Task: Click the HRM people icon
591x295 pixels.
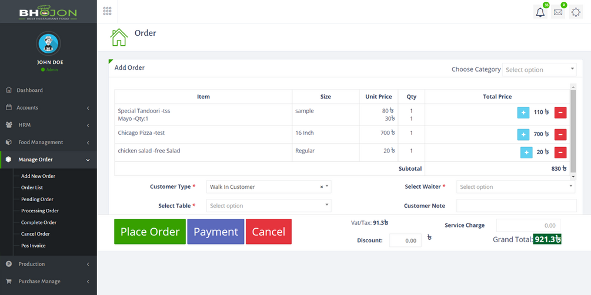Action: [x=9, y=125]
